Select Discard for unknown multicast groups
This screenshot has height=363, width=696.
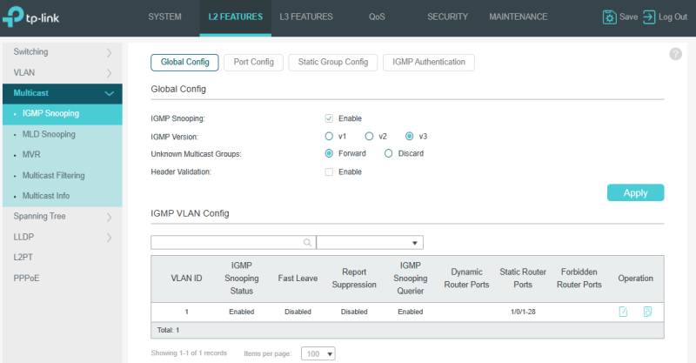click(389, 153)
